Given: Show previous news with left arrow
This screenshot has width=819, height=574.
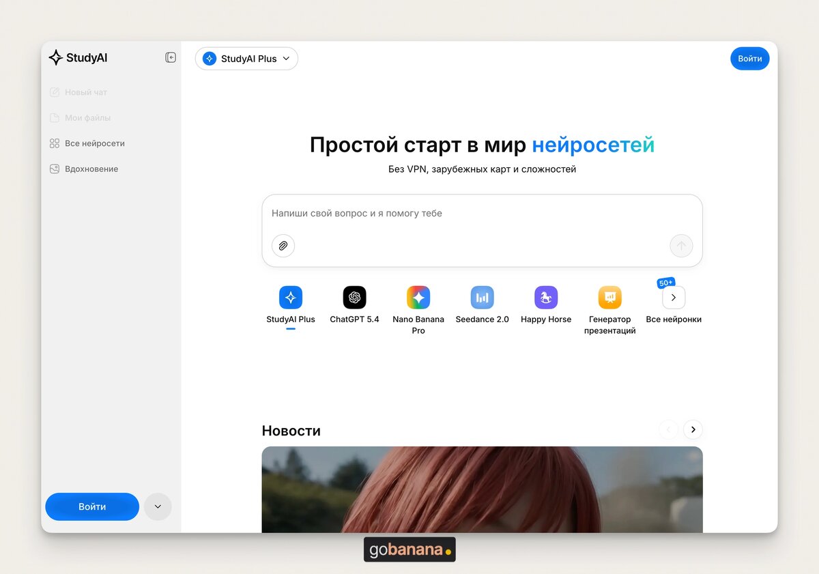Looking at the screenshot, I should point(668,429).
